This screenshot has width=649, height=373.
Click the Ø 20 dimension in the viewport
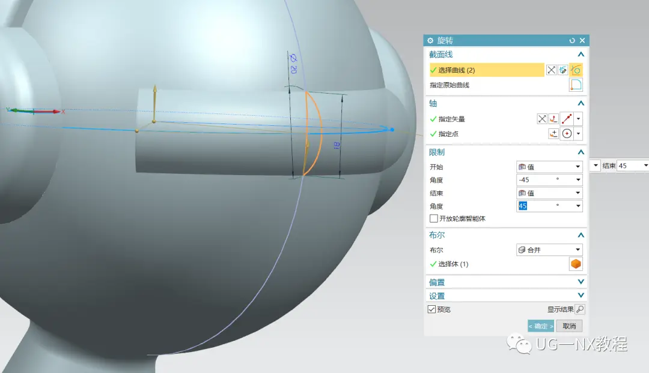293,64
